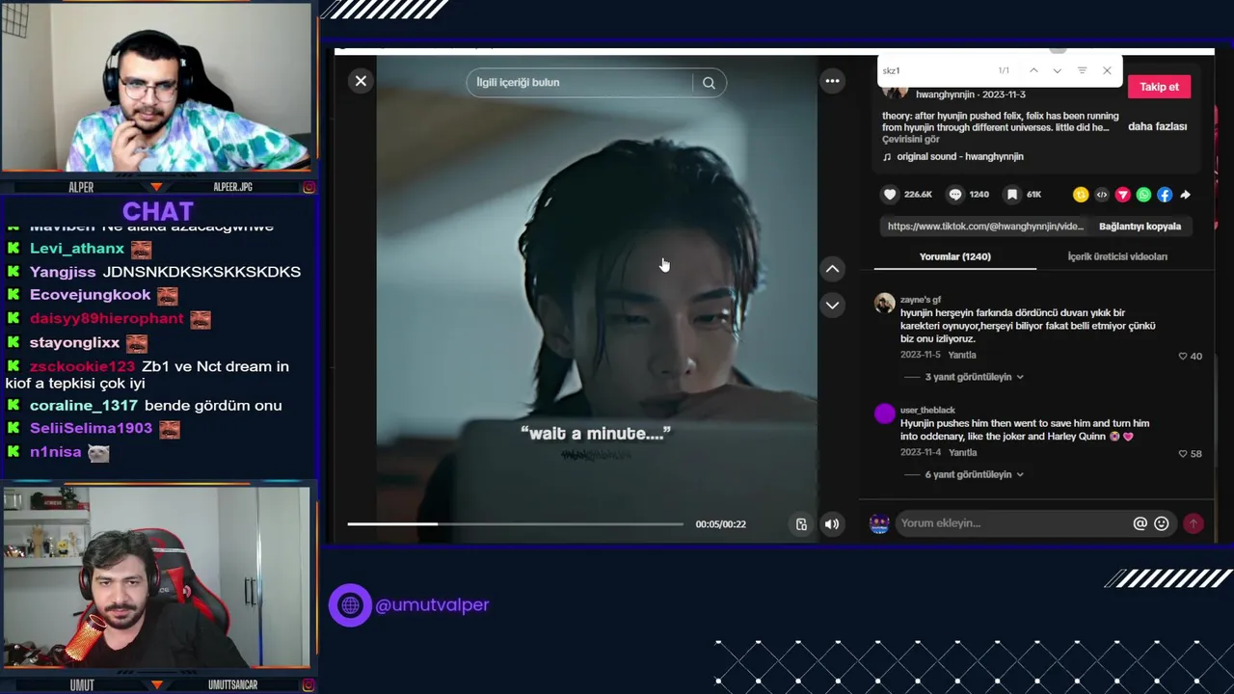
Task: Click chat username 'SeliiSelima1903'
Action: pos(91,428)
